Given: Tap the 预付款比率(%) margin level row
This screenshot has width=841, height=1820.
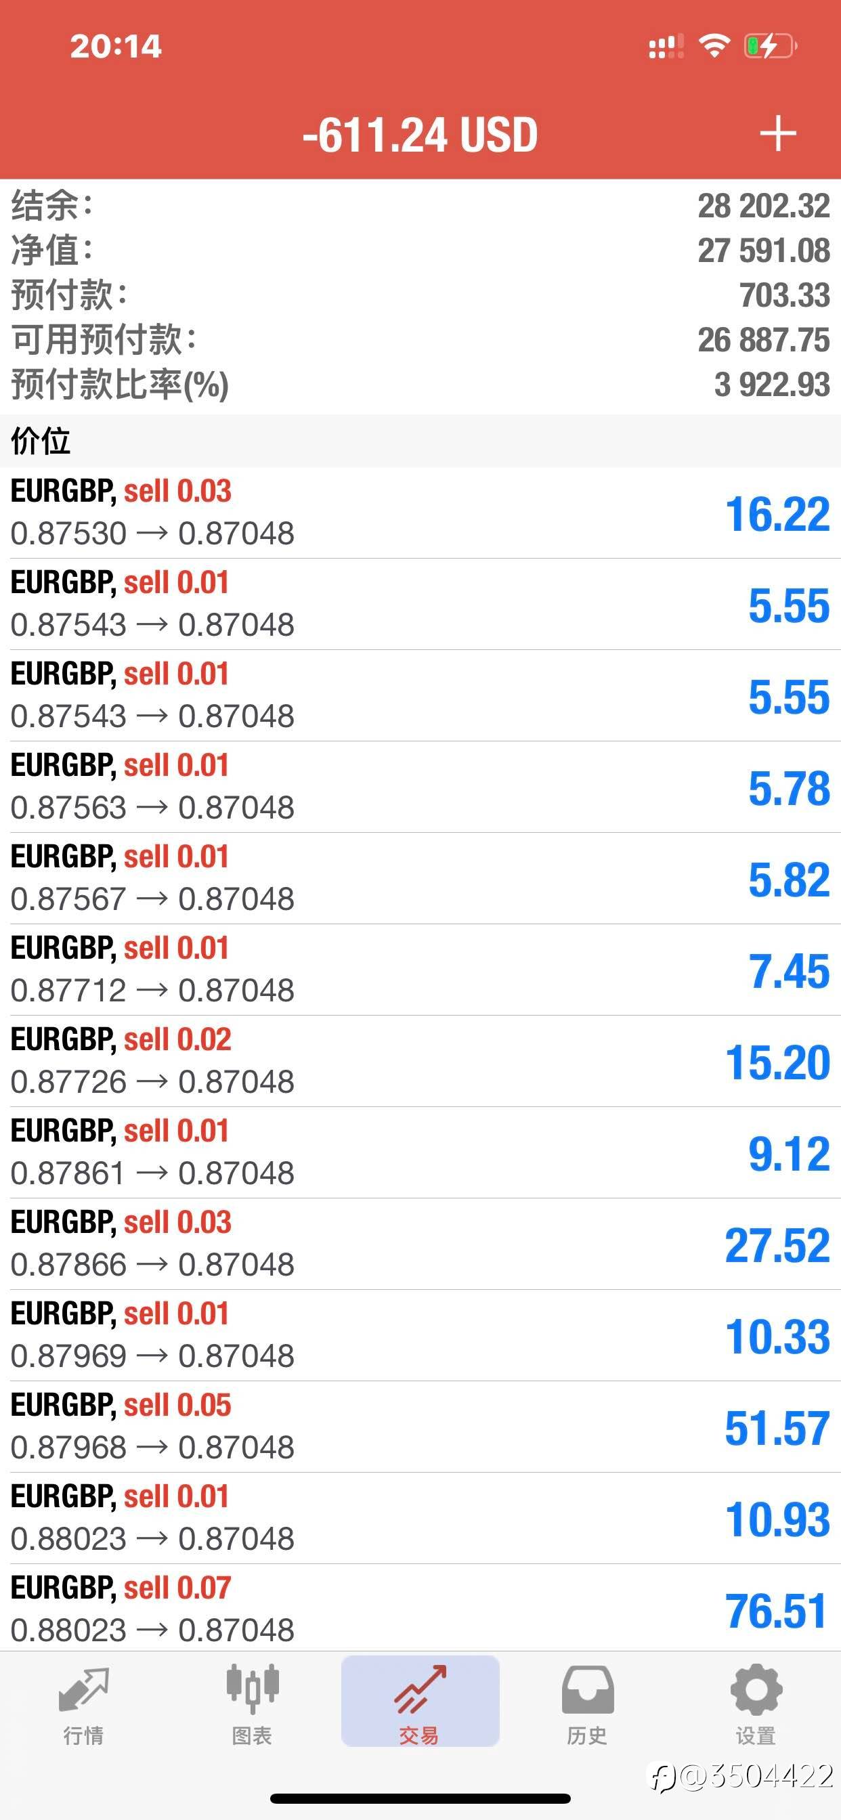Looking at the screenshot, I should pyautogui.click(x=420, y=385).
